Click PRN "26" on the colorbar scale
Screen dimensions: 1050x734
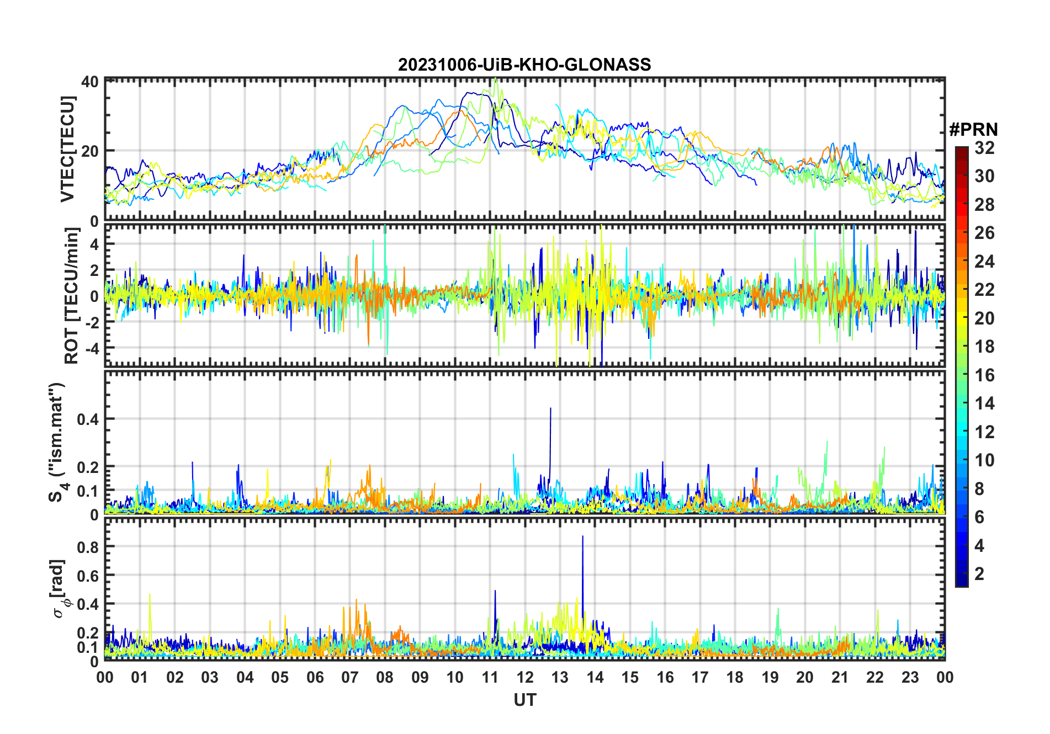(x=985, y=233)
